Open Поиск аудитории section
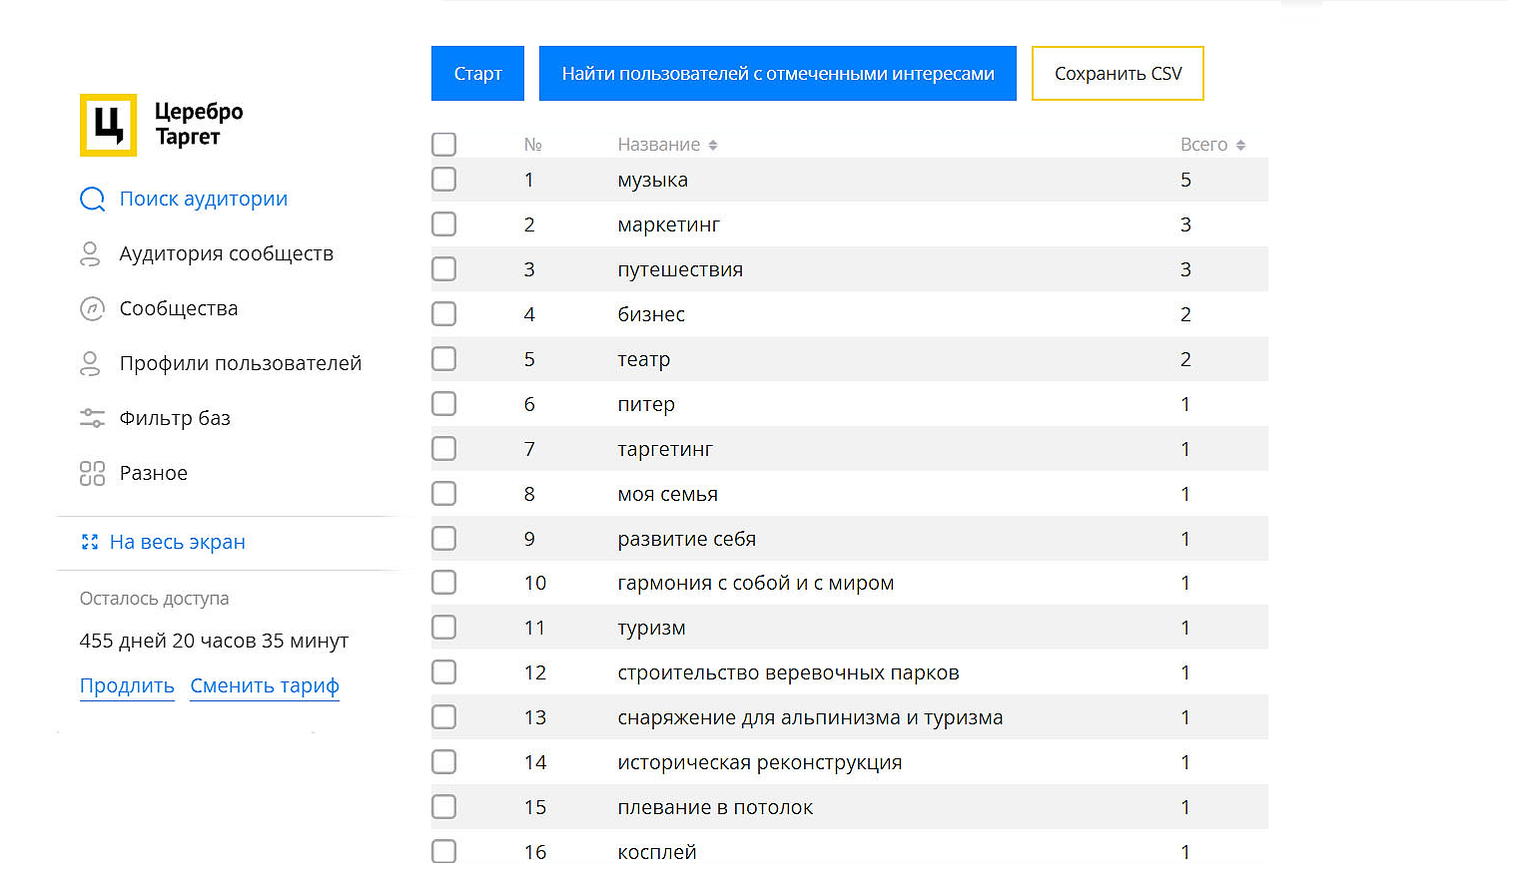This screenshot has height=880, width=1528. (x=204, y=199)
